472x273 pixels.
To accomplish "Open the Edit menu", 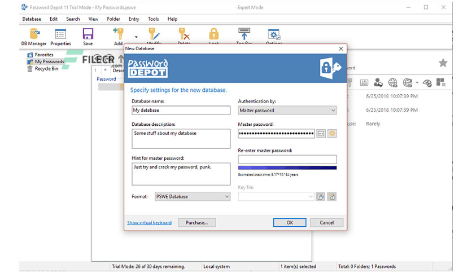I will pos(54,19).
